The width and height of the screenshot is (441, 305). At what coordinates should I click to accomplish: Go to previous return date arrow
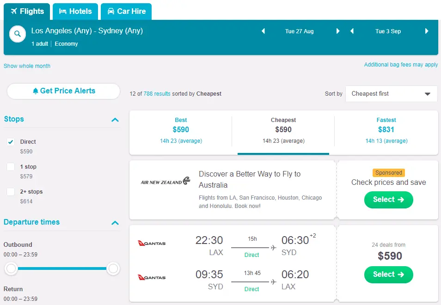[352, 31]
